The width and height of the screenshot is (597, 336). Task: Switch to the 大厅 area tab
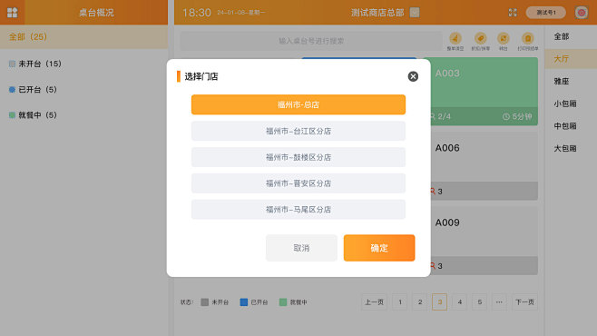[x=571, y=59]
